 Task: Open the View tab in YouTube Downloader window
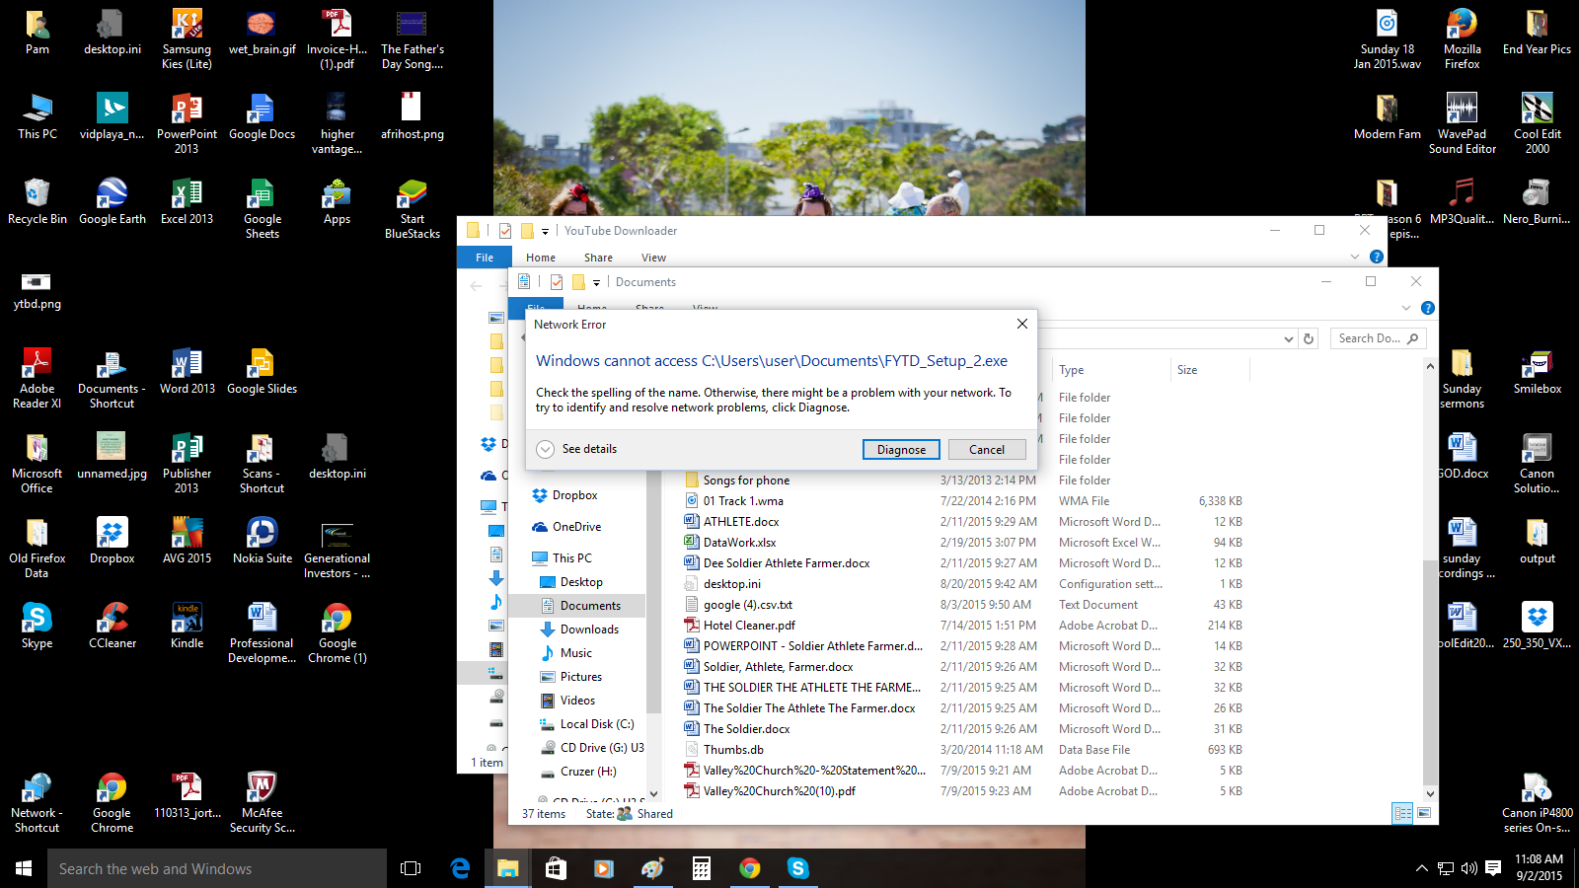click(x=653, y=258)
